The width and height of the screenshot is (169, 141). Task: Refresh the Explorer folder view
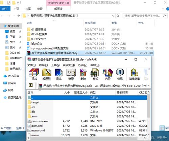[x=118, y=16]
